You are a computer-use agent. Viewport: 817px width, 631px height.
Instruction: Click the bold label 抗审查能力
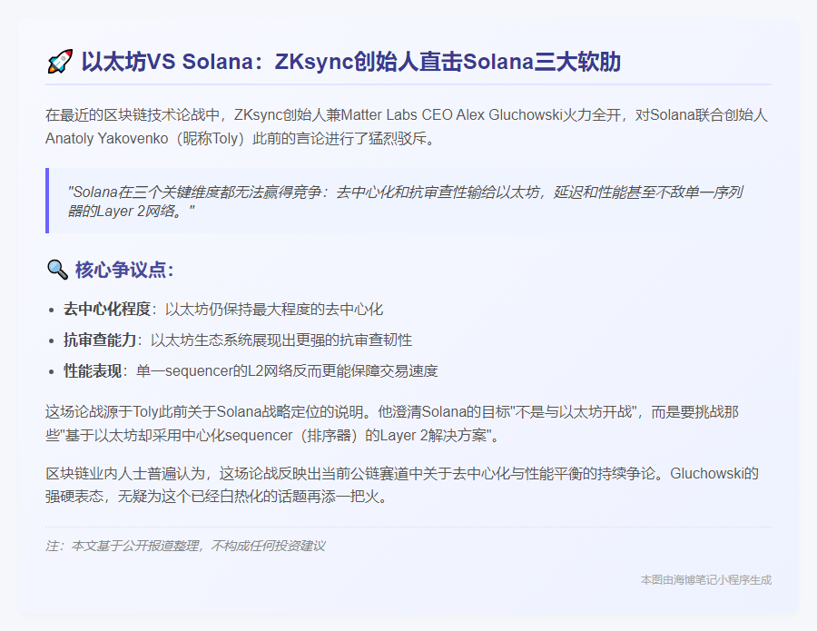tap(100, 340)
